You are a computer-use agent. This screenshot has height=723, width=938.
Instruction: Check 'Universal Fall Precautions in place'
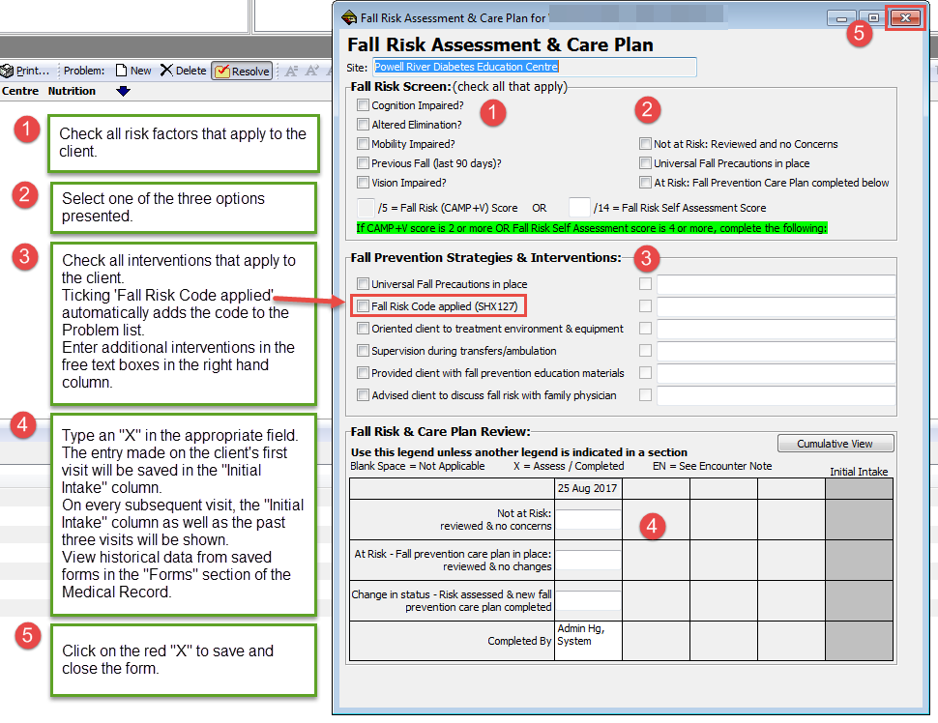(645, 162)
